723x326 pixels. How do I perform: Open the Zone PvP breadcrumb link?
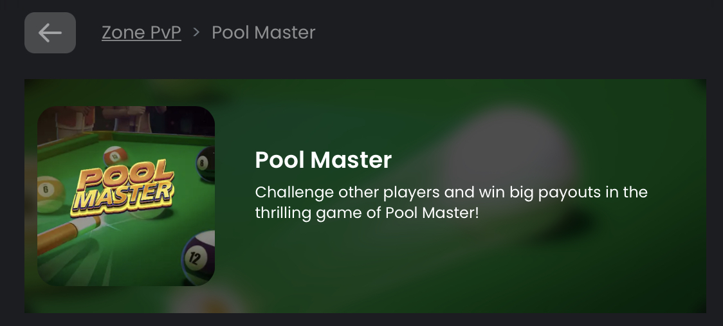coord(141,32)
